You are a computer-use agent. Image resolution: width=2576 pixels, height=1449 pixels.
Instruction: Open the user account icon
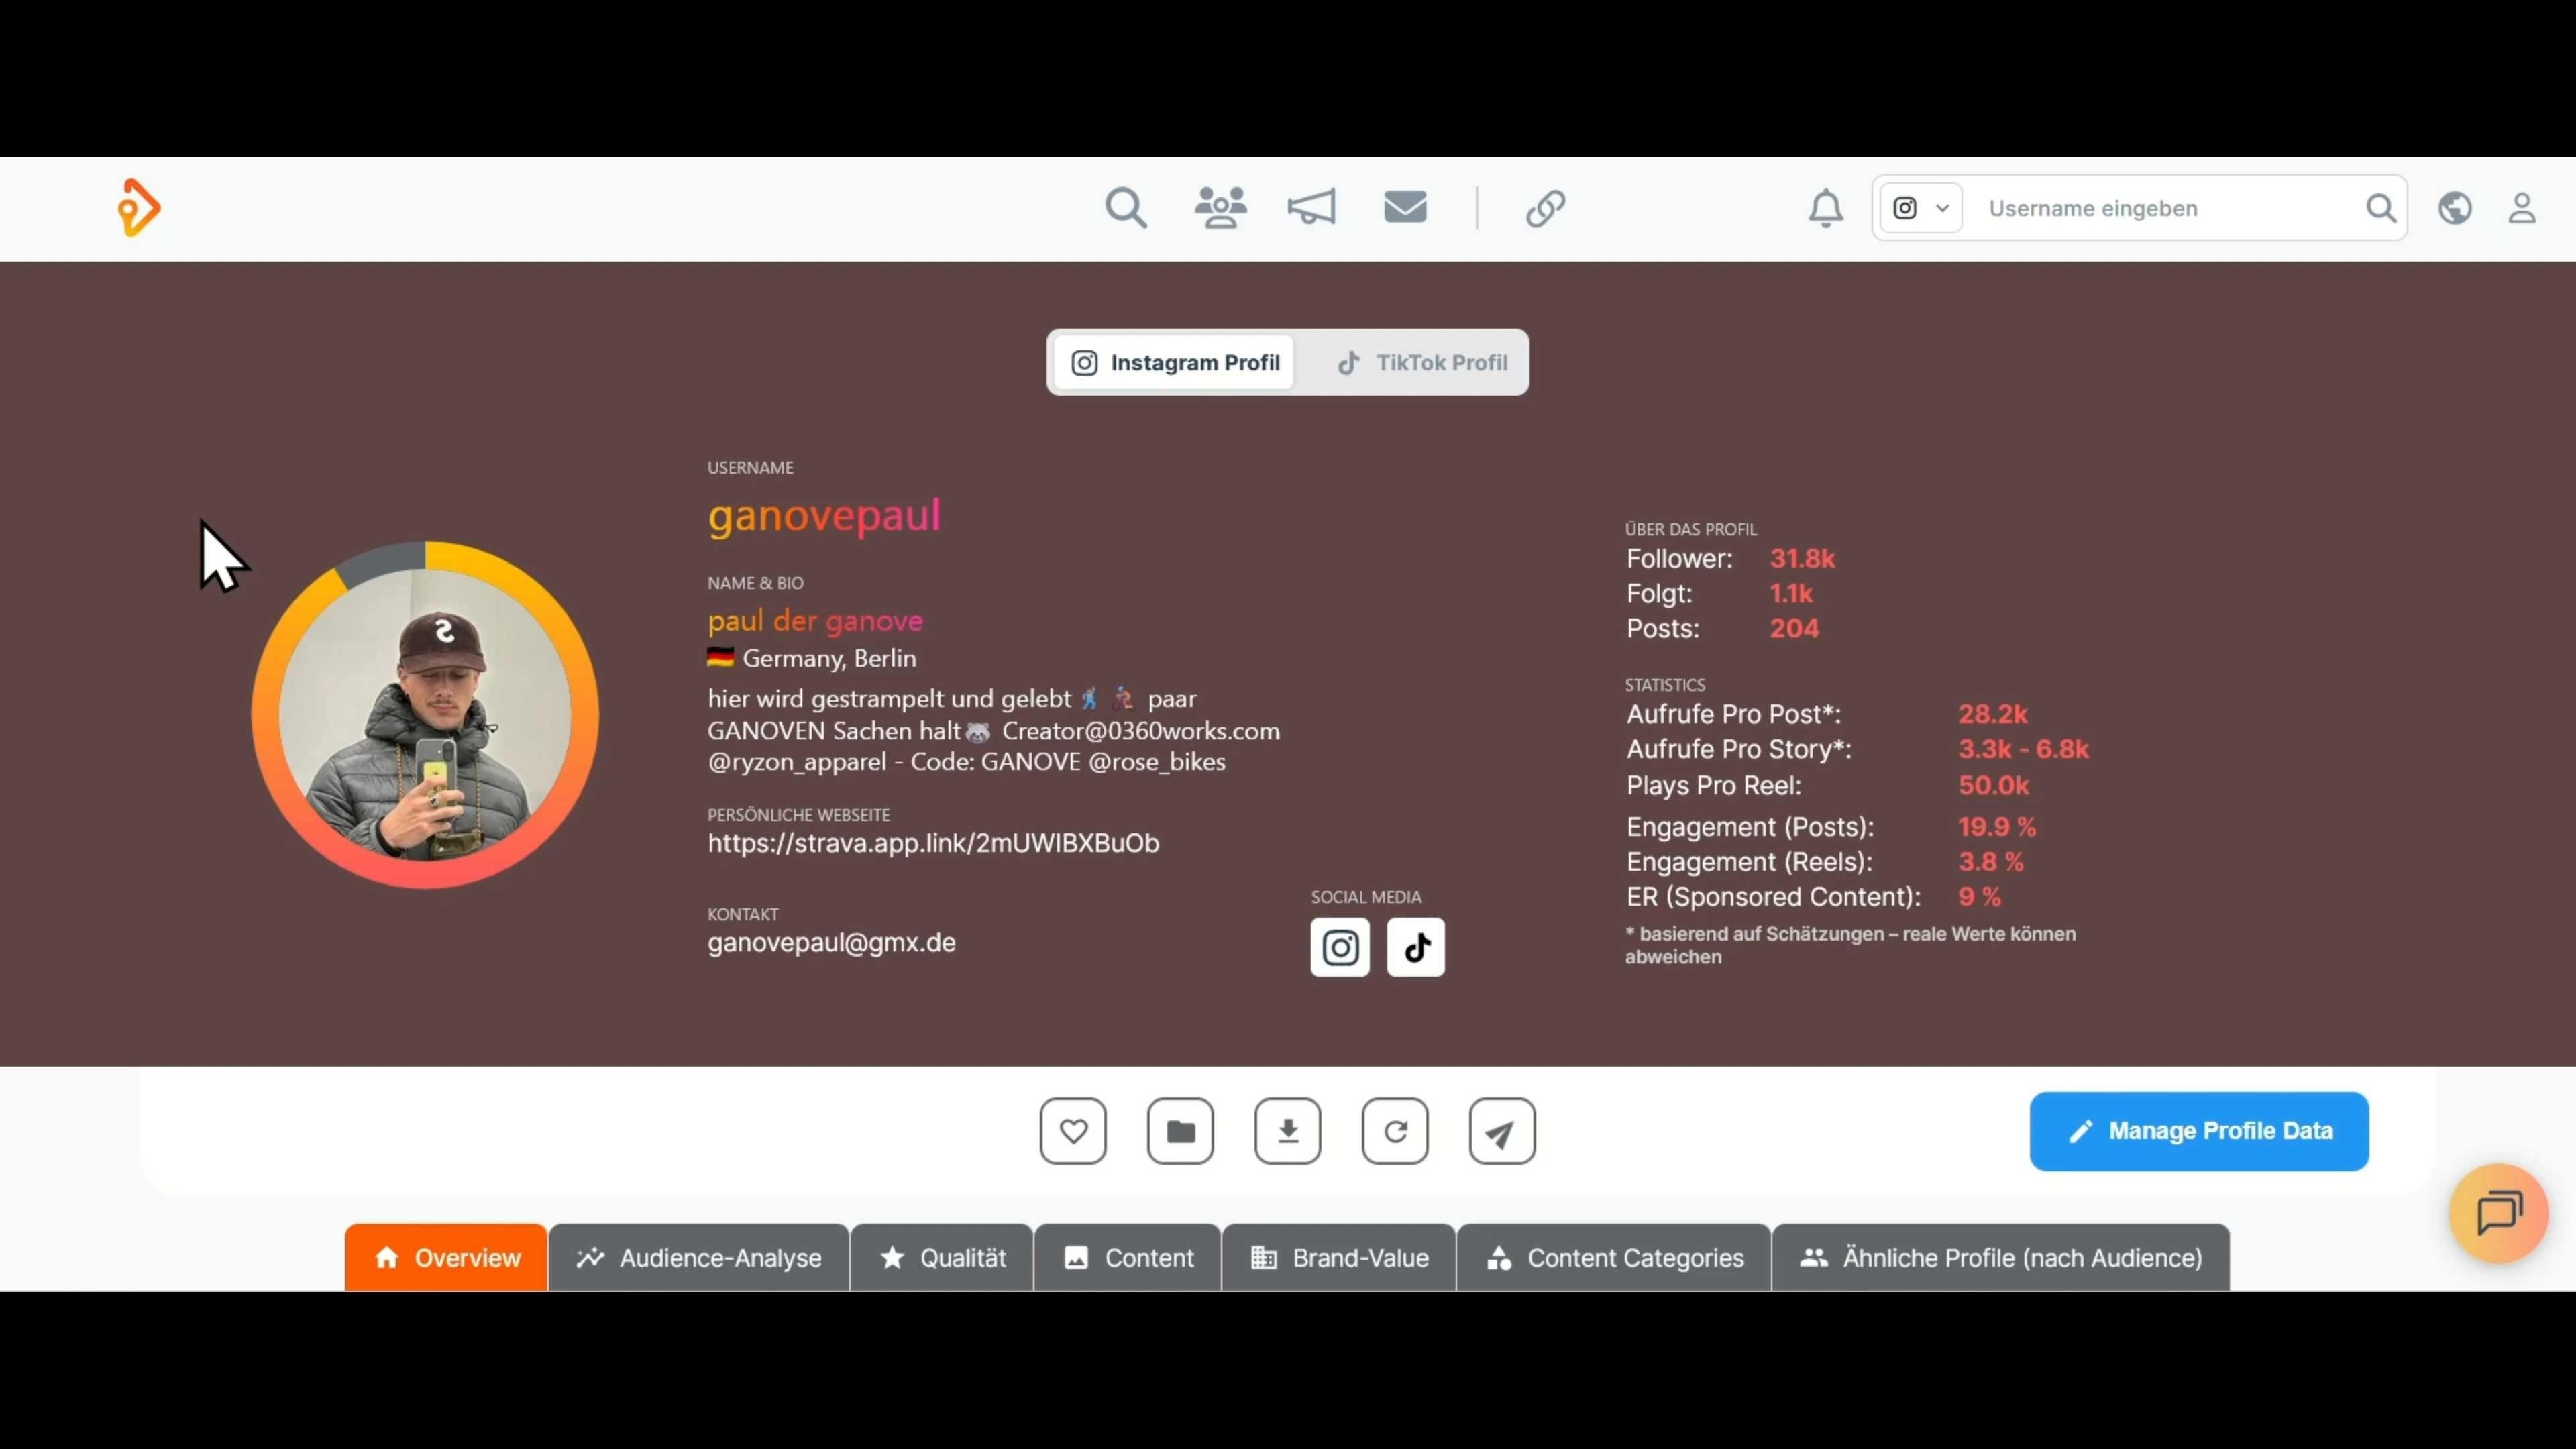click(2522, 208)
